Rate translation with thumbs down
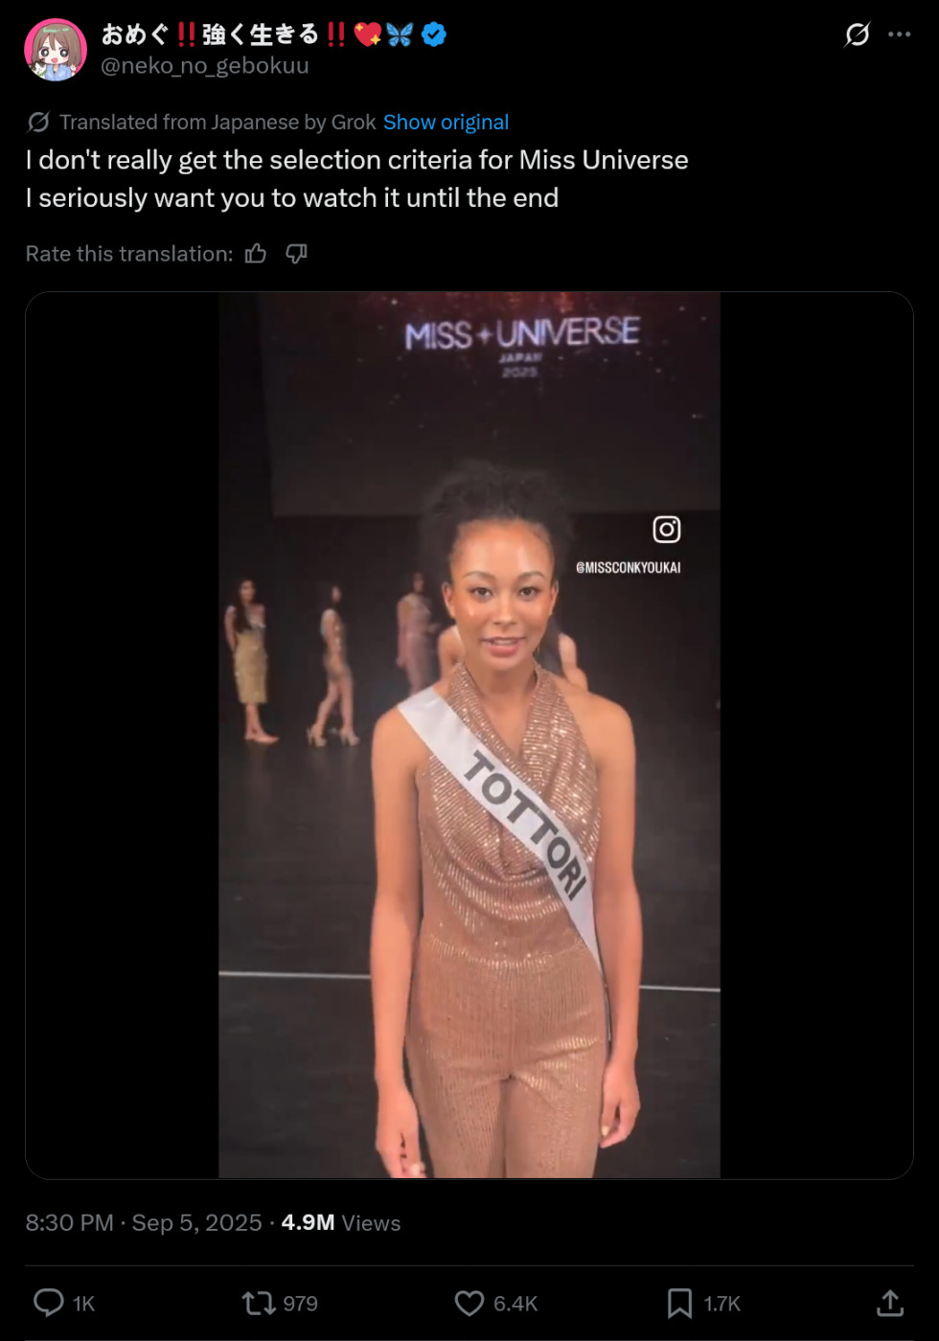 pyautogui.click(x=296, y=254)
